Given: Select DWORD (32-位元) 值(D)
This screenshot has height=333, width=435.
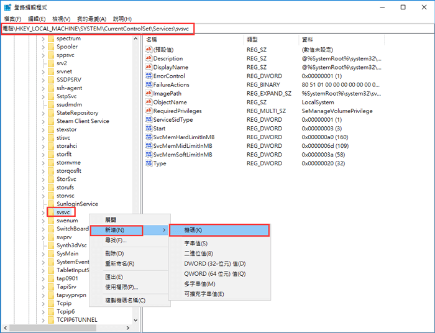Looking at the screenshot, I should click(x=219, y=263).
